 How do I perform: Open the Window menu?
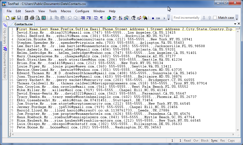pyautogui.click(x=99, y=11)
